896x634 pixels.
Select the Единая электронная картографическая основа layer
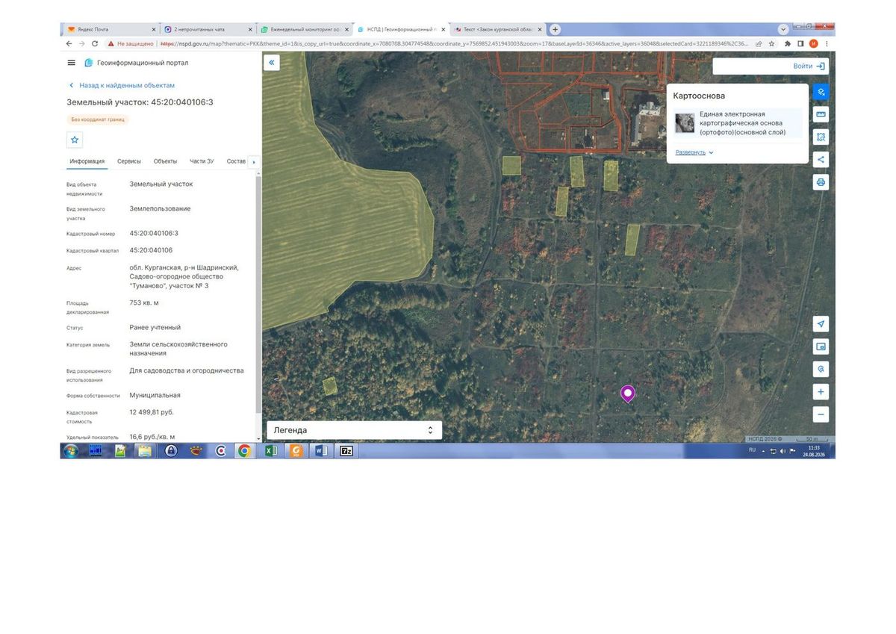coord(739,123)
